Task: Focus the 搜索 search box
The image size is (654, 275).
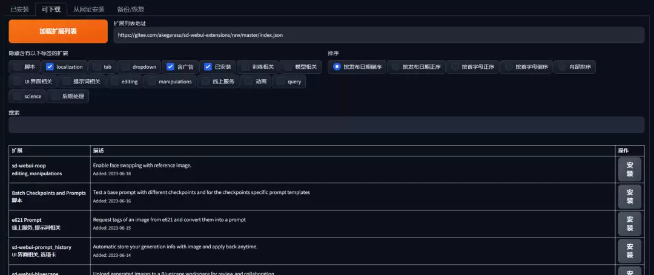Action: 326,125
